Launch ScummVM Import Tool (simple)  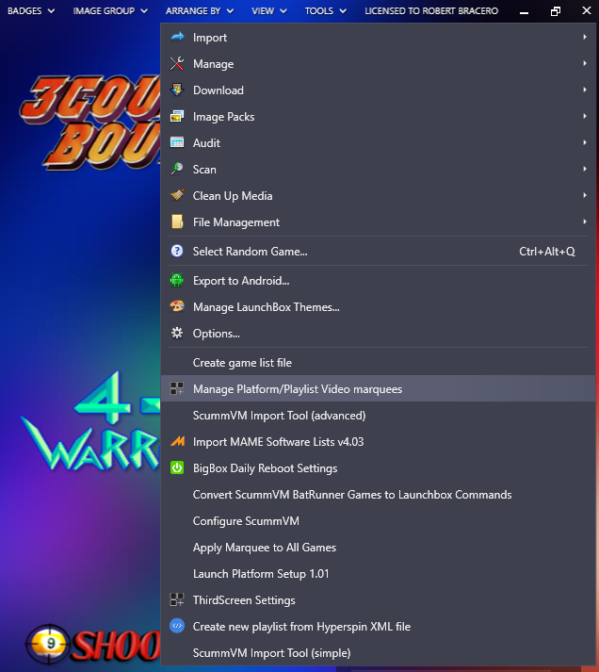pyautogui.click(x=378, y=653)
